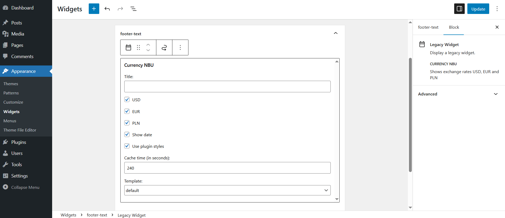505x218 pixels.
Task: Open the Template dropdown
Action: pos(227,190)
